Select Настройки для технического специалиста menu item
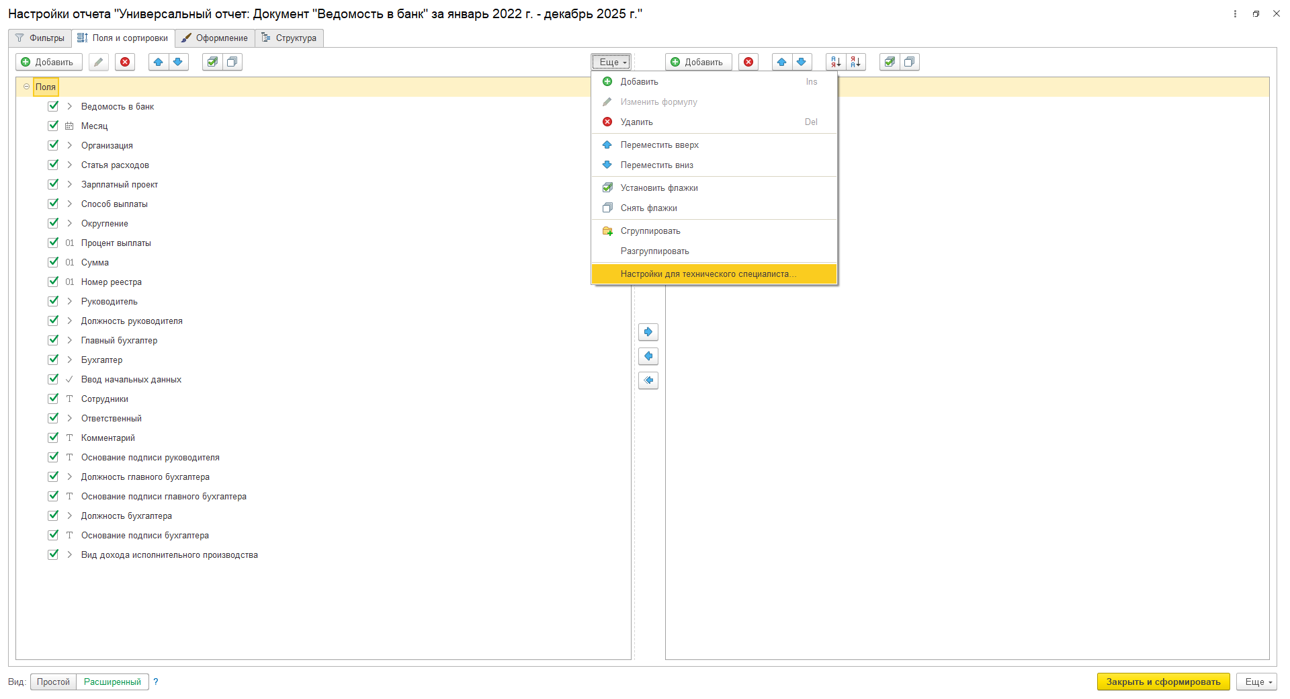This screenshot has height=699, width=1290. pyautogui.click(x=708, y=274)
